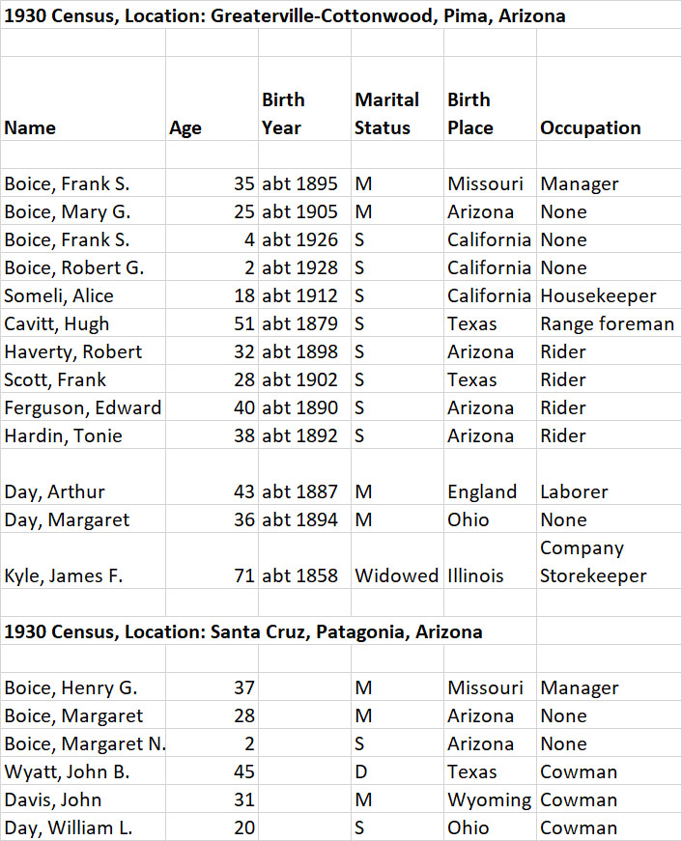Screen dimensions: 682x841
Task: Click the cell containing Boice, Mary G.
Action: click(68, 211)
